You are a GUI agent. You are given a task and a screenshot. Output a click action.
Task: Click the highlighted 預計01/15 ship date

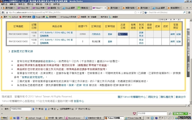pyautogui.click(x=123, y=34)
